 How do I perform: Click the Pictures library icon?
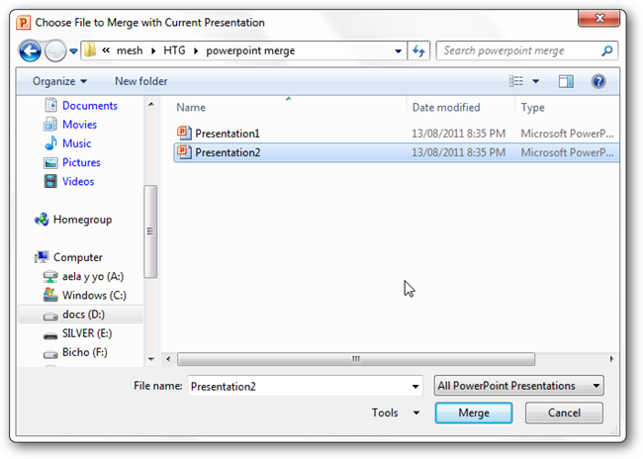click(x=50, y=163)
